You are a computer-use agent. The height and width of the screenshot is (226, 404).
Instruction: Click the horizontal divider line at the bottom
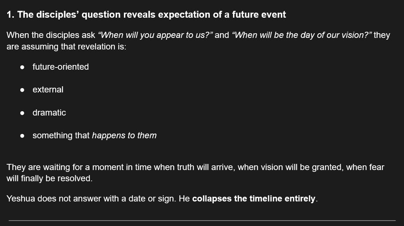(202, 220)
